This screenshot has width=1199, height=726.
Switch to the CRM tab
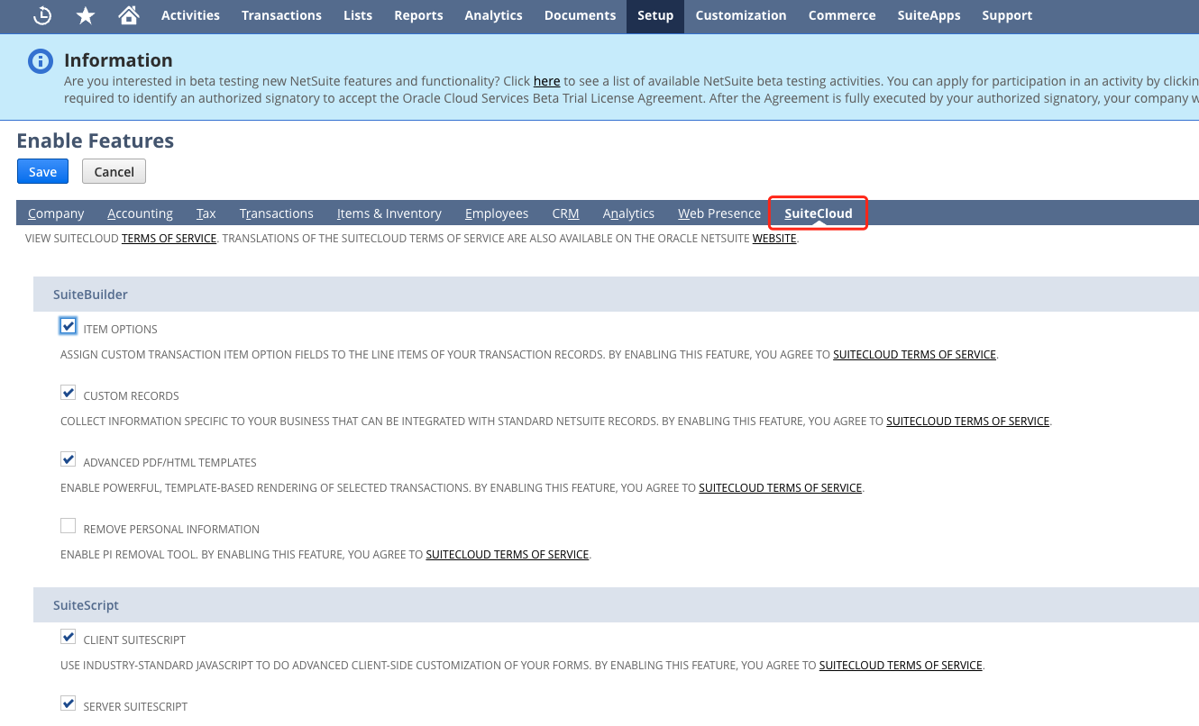pos(565,213)
